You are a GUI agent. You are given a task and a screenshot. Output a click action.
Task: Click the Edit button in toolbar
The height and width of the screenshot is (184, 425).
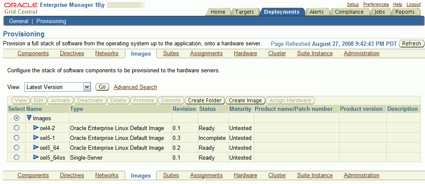[39, 101]
